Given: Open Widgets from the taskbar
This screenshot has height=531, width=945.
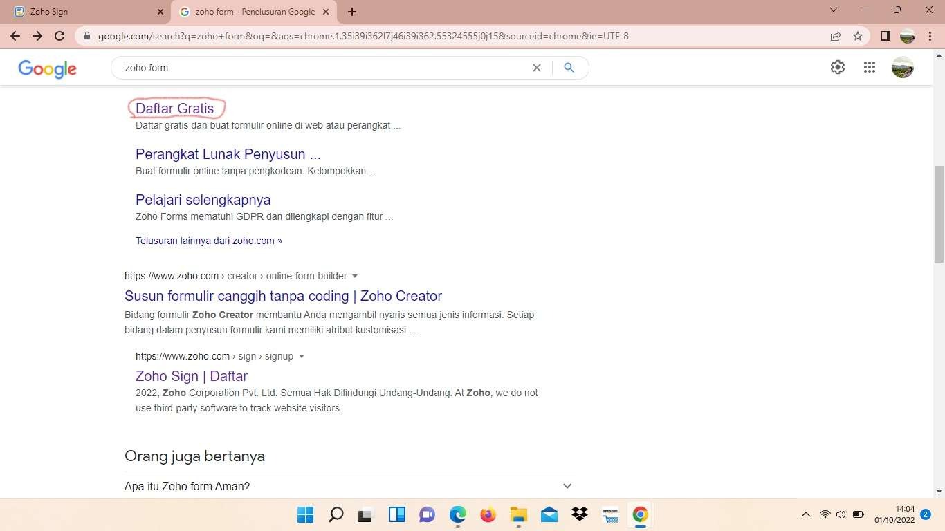Looking at the screenshot, I should 396,514.
